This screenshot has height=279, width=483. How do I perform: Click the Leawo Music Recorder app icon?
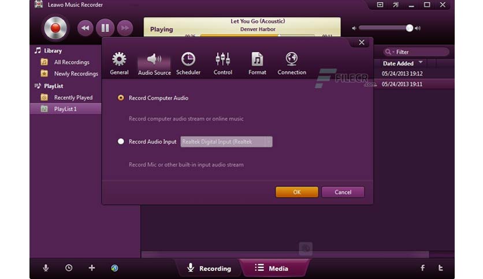point(39,4)
